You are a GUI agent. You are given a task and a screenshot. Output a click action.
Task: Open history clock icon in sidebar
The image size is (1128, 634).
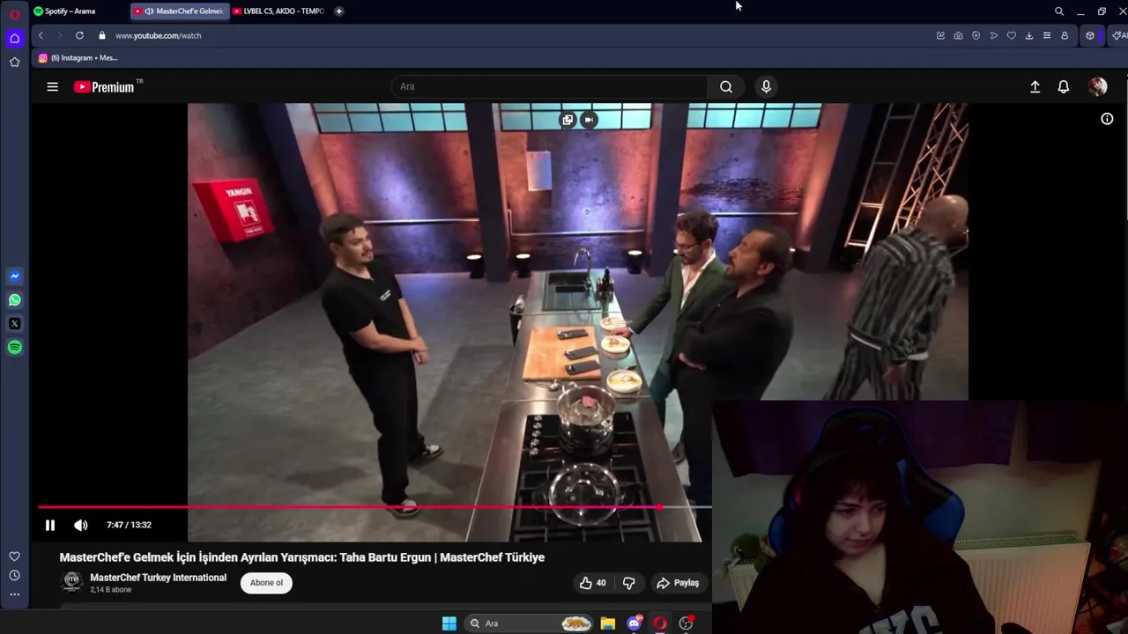point(14,575)
